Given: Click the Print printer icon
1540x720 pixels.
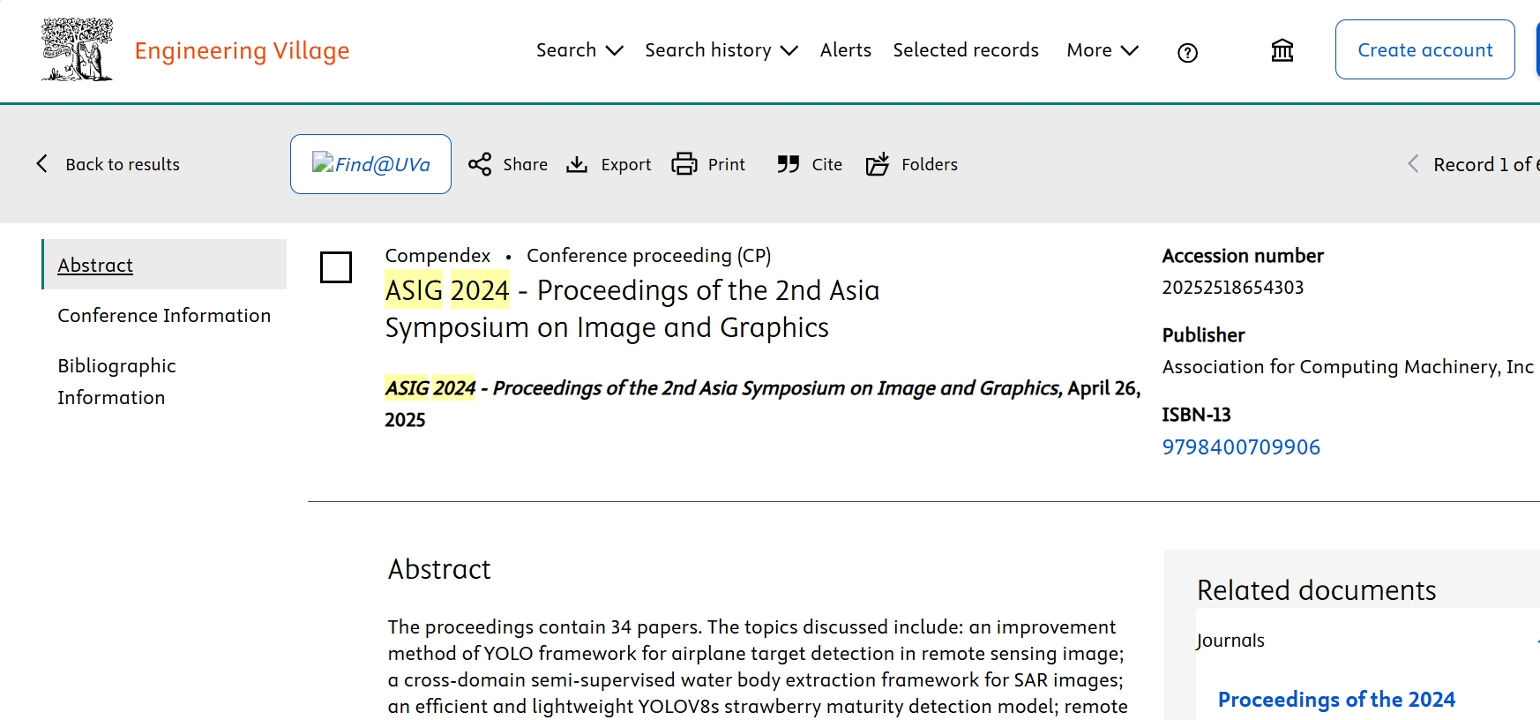Looking at the screenshot, I should [684, 164].
